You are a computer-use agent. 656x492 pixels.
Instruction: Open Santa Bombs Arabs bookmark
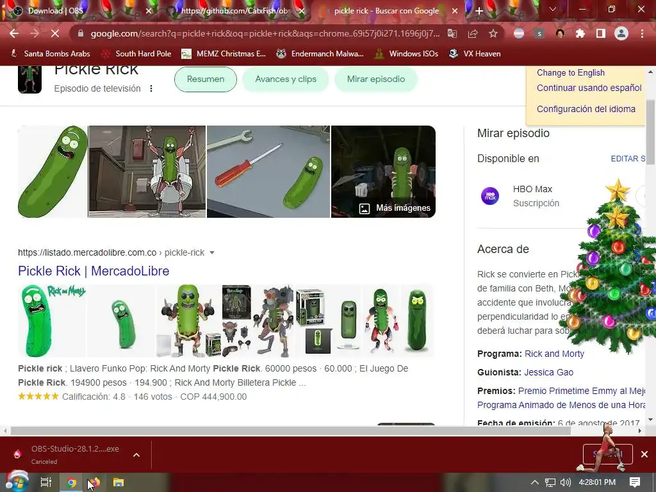(x=50, y=54)
